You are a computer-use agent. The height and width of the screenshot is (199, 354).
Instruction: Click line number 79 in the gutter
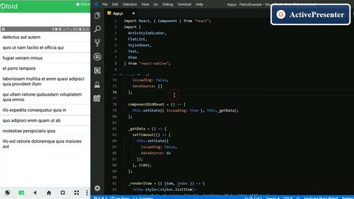[x=114, y=111]
